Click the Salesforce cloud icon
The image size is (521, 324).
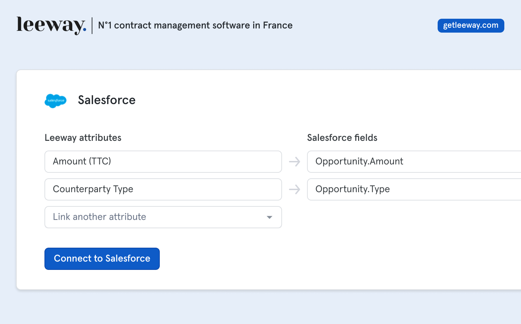[56, 101]
